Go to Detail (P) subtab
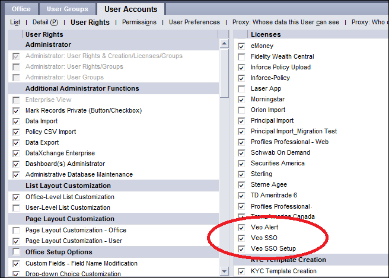 tap(45, 23)
